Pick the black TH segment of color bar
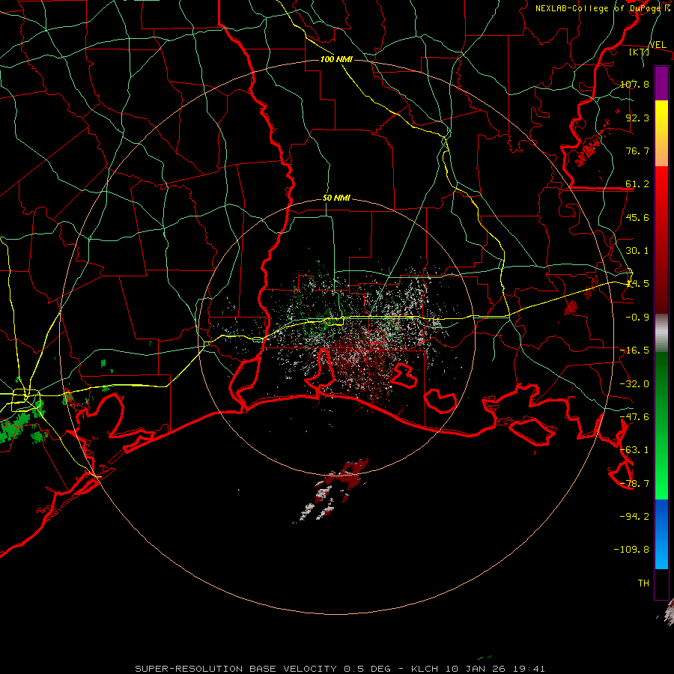Image resolution: width=674 pixels, height=674 pixels. click(x=661, y=584)
